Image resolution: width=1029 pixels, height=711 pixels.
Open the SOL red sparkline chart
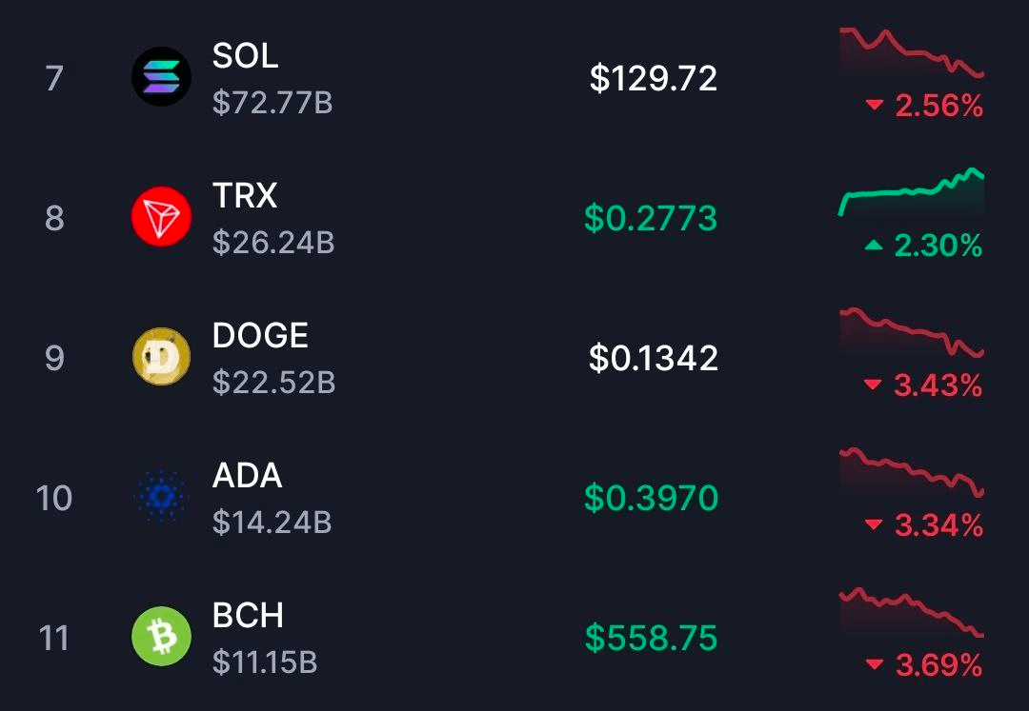pyautogui.click(x=911, y=52)
